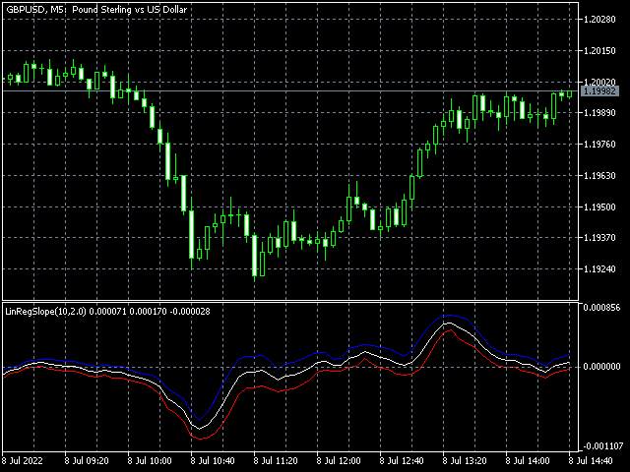Click time label 8 Jul 10:00
Screen dimensions: 630x472
[x=150, y=460]
